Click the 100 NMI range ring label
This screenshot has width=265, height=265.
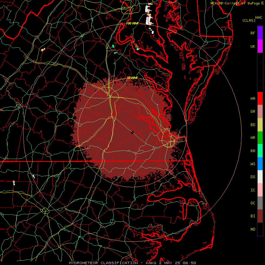coord(132,23)
